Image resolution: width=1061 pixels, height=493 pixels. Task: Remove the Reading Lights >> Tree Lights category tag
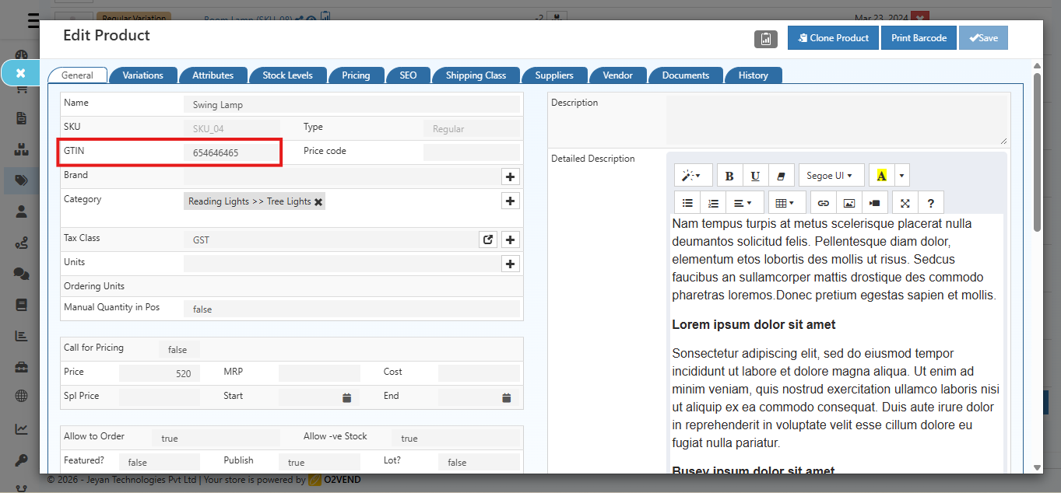point(318,202)
